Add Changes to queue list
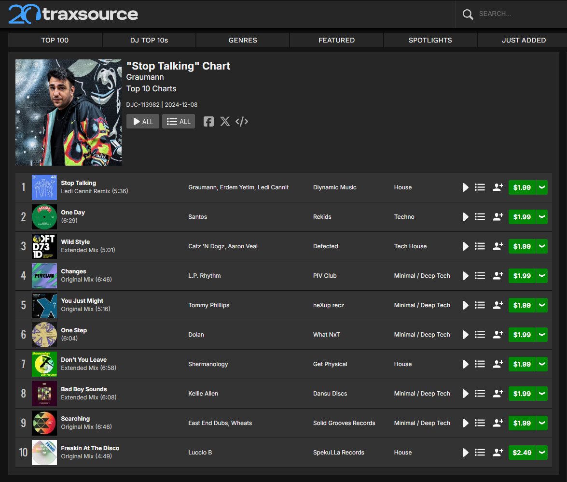This screenshot has width=567, height=482. (480, 276)
